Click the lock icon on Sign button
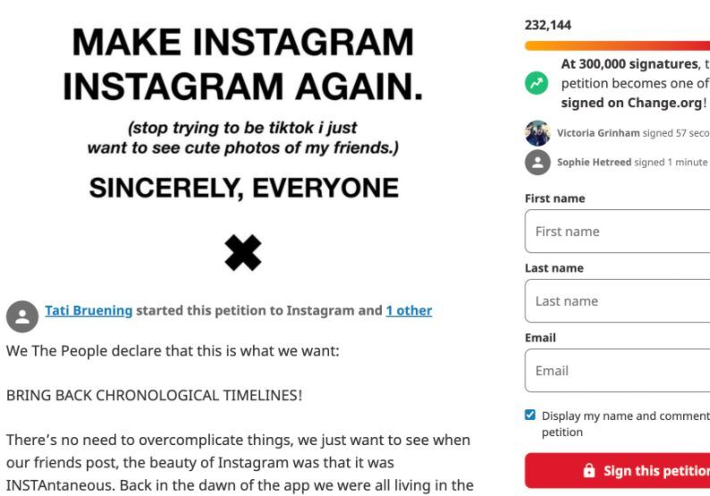Screen dimensions: 710x496 589,471
